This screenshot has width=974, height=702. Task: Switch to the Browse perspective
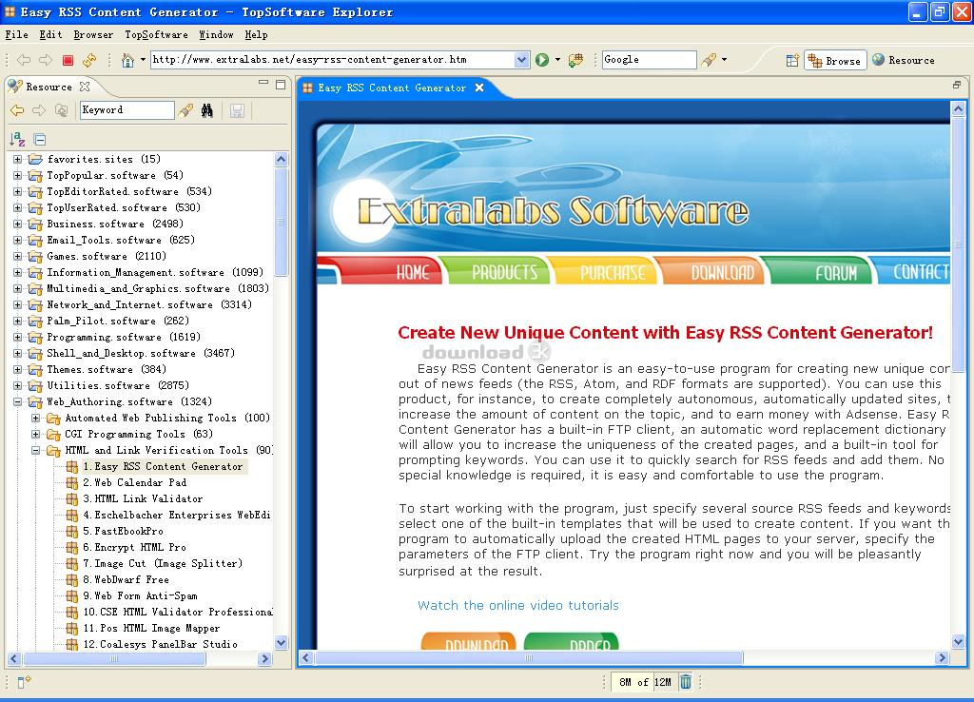[x=835, y=60]
